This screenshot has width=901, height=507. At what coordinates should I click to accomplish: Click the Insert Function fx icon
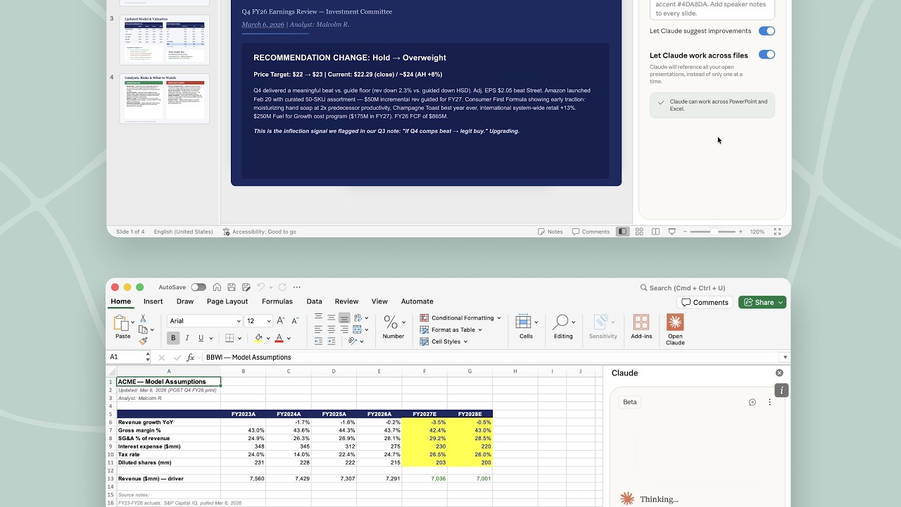[x=190, y=357]
